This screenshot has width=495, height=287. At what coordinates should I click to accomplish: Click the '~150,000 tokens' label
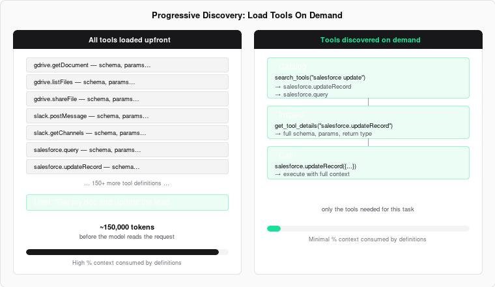[x=127, y=227]
